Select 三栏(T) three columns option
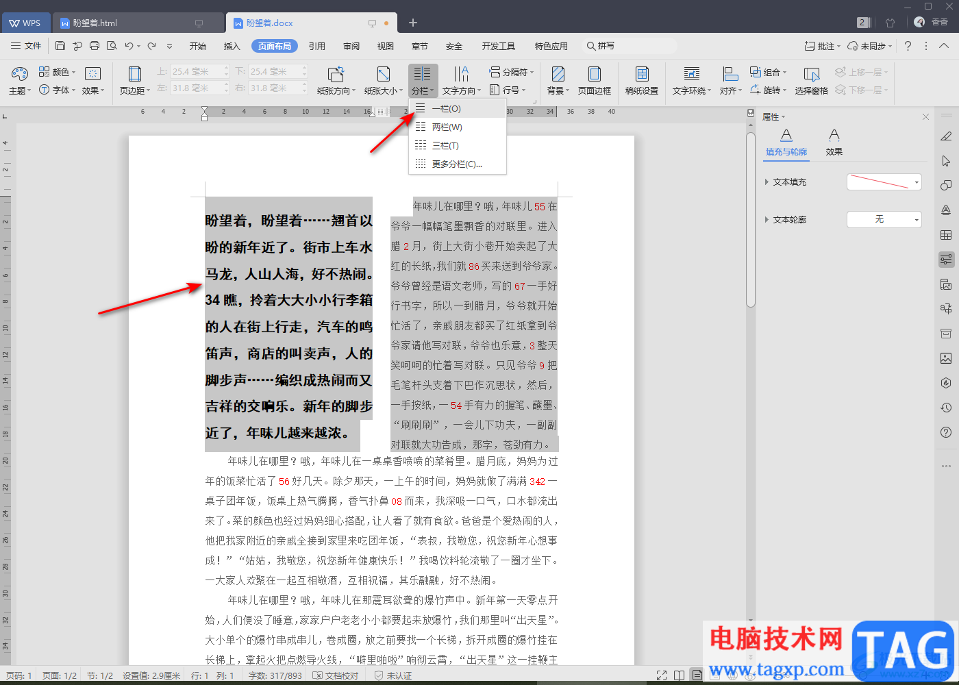959x685 pixels. pos(457,145)
